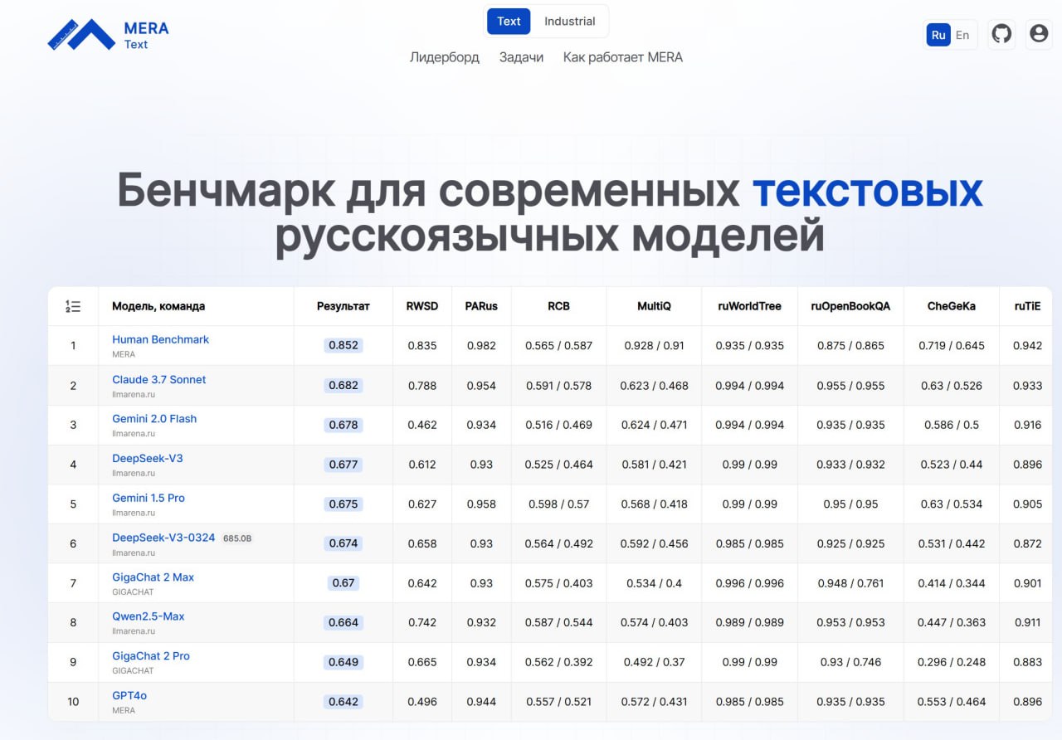
Task: Open the GigaChat 2 Pro model link
Action: coord(151,656)
